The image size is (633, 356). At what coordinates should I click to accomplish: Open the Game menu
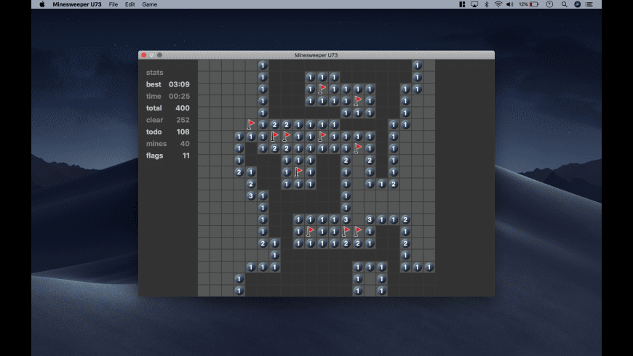[149, 4]
